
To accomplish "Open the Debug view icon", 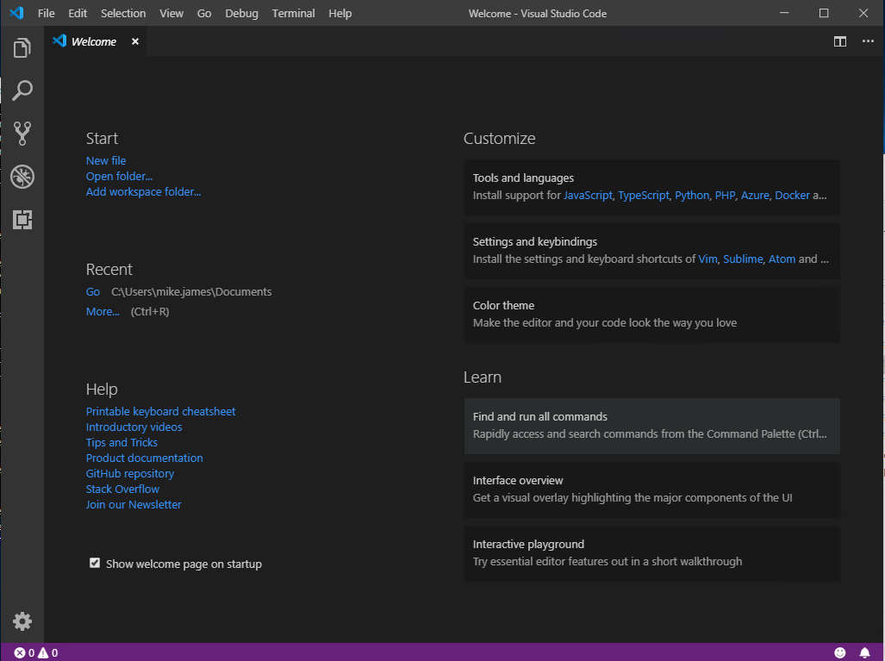I will [x=22, y=177].
